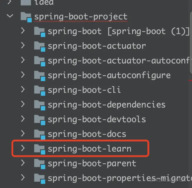The height and width of the screenshot is (188, 192).
Task: Select the spring-boot-properties-migrator label
Action: 120,179
